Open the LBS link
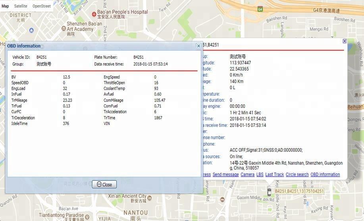The width and height of the screenshot is (364, 221). point(260,175)
